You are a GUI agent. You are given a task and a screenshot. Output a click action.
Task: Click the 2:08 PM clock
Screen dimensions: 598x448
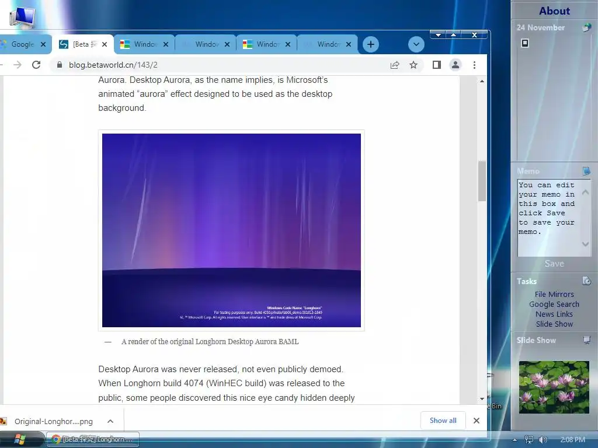[572, 440]
